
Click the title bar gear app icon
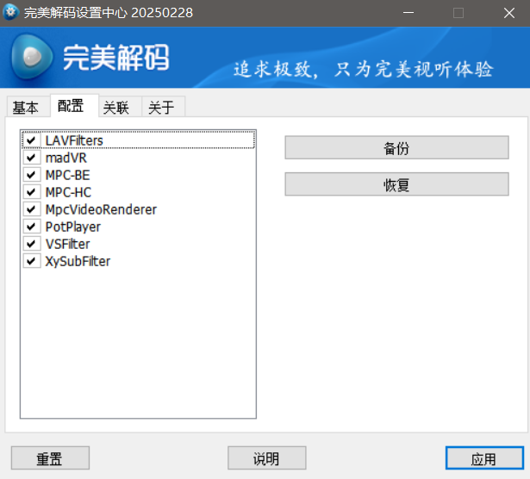pyautogui.click(x=11, y=12)
